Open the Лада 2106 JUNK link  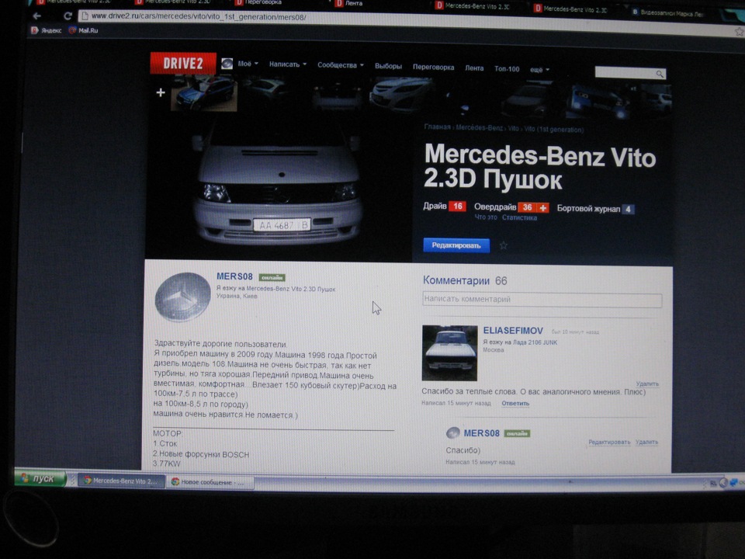[x=534, y=342]
